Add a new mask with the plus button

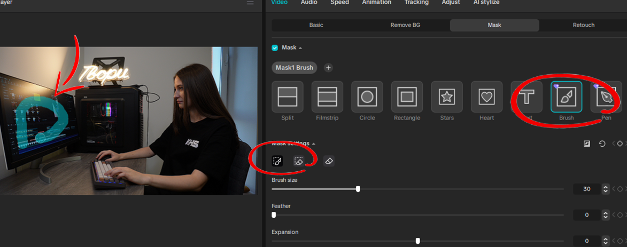click(328, 68)
